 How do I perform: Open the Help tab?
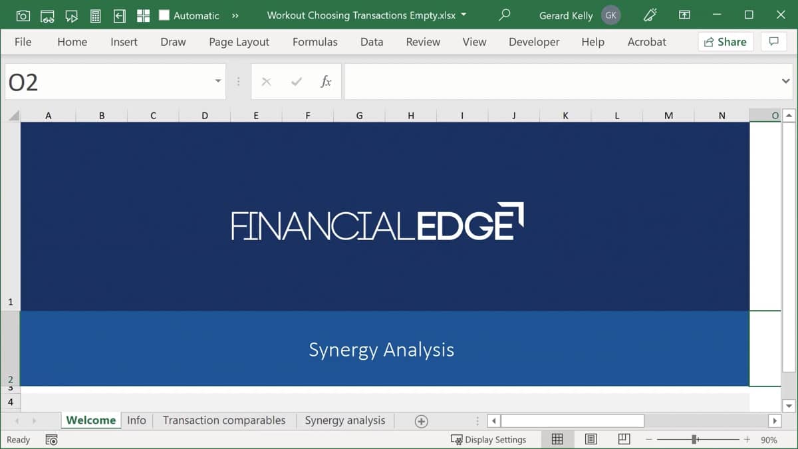(x=593, y=42)
